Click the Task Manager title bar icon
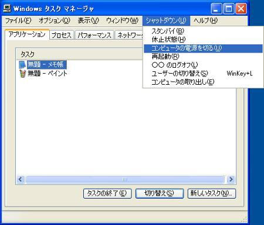The height and width of the screenshot is (225, 264). point(7,9)
